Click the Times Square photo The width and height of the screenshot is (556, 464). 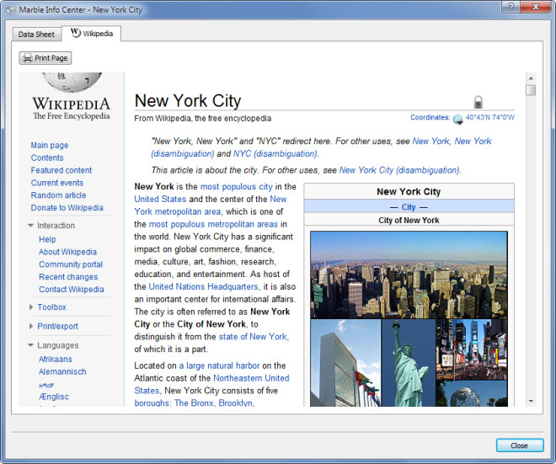tap(472, 349)
